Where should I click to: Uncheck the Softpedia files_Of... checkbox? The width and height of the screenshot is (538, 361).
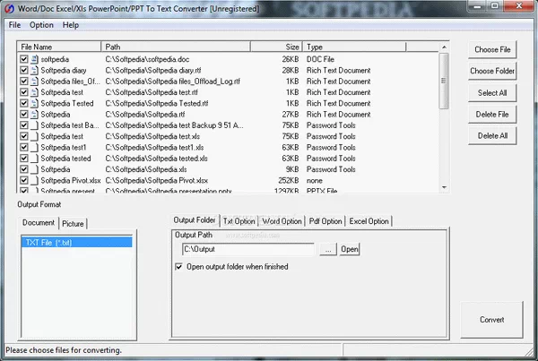click(x=23, y=82)
